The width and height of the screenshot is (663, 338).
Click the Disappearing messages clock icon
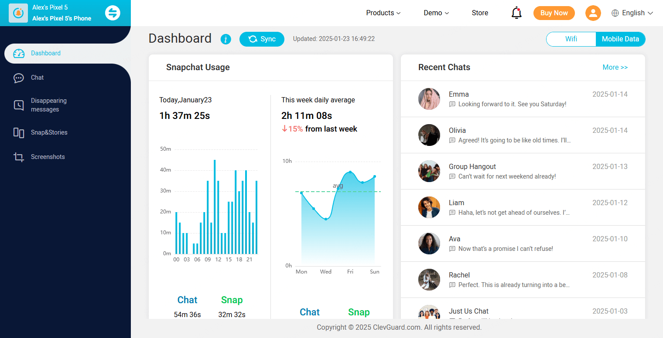[x=19, y=105]
